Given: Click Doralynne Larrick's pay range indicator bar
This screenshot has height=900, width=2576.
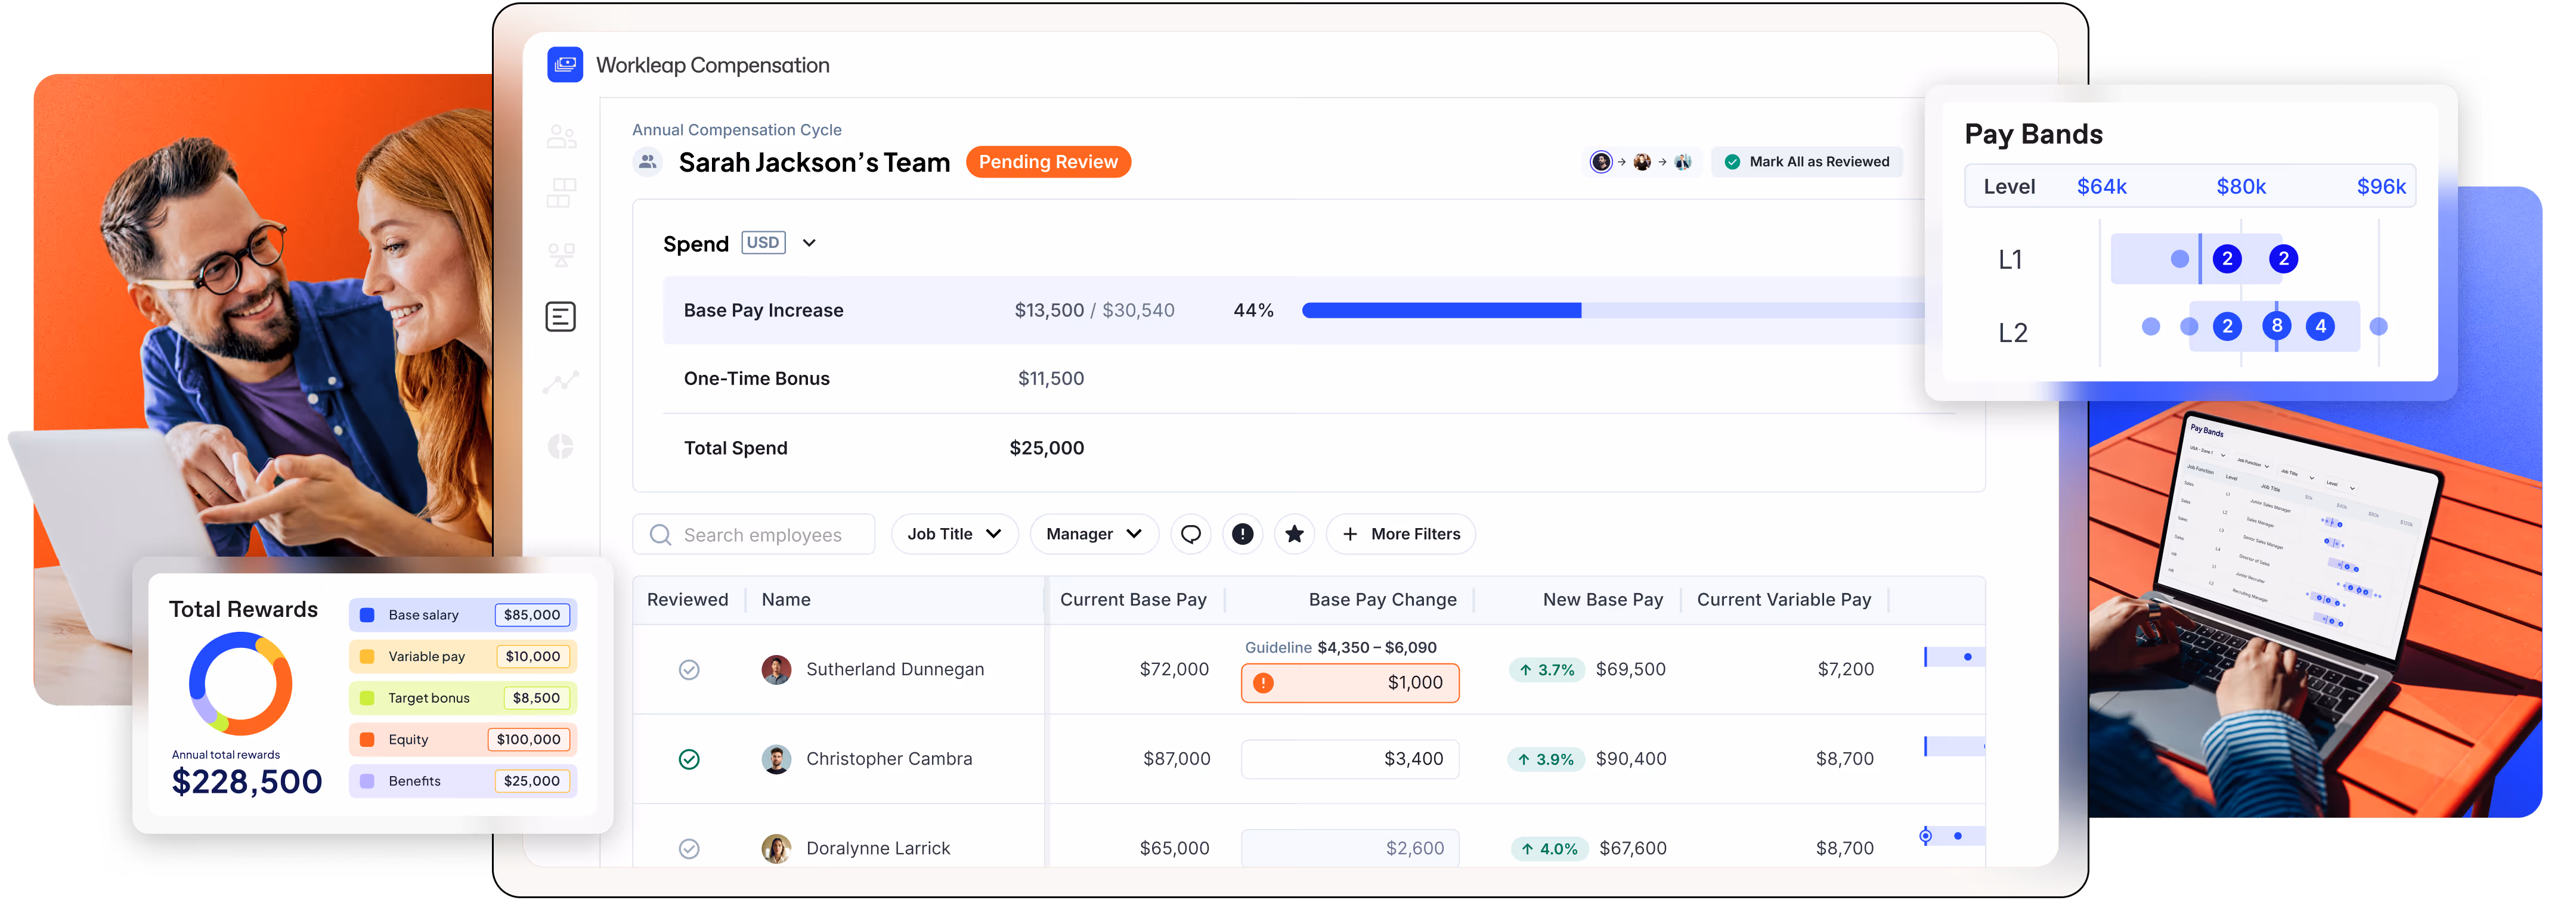Looking at the screenshot, I should tap(1954, 836).
